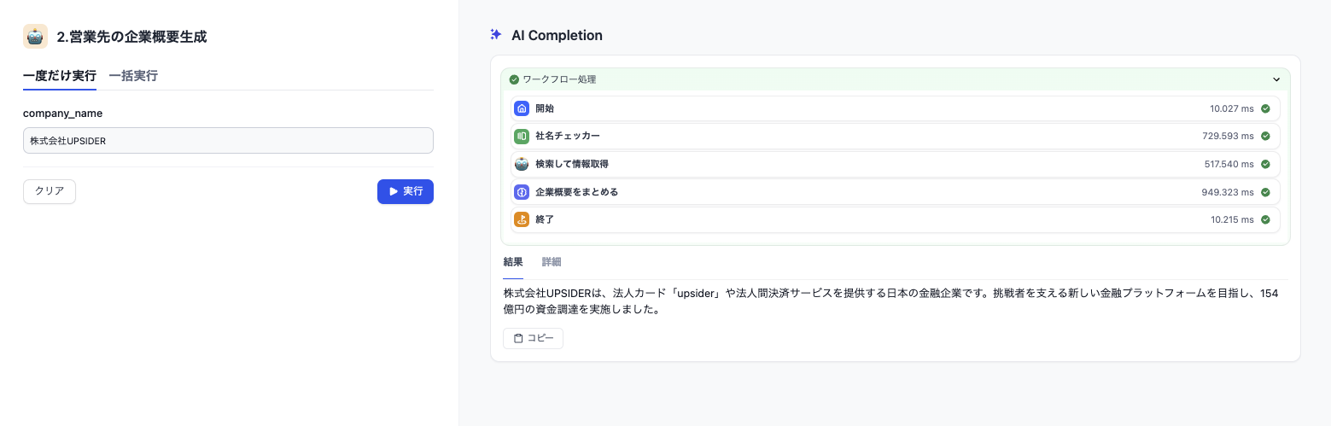Select the 結果 tab
1331x426 pixels.
[x=513, y=262]
